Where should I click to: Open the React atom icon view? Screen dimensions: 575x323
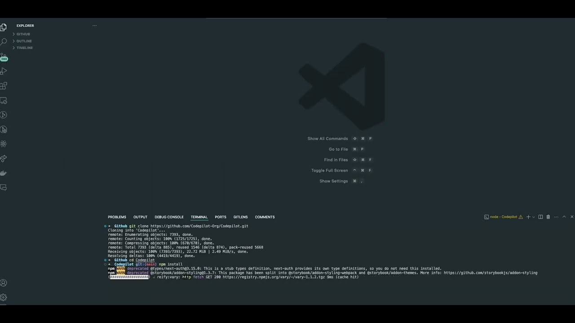tap(4, 144)
